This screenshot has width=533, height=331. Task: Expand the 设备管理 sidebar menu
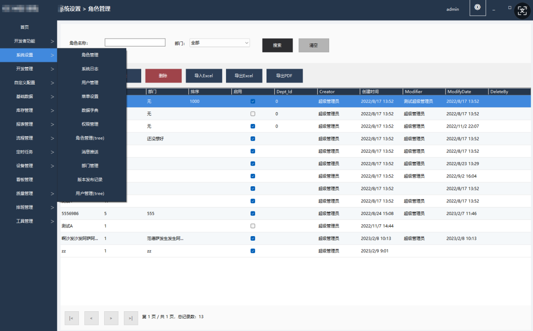tap(29, 165)
